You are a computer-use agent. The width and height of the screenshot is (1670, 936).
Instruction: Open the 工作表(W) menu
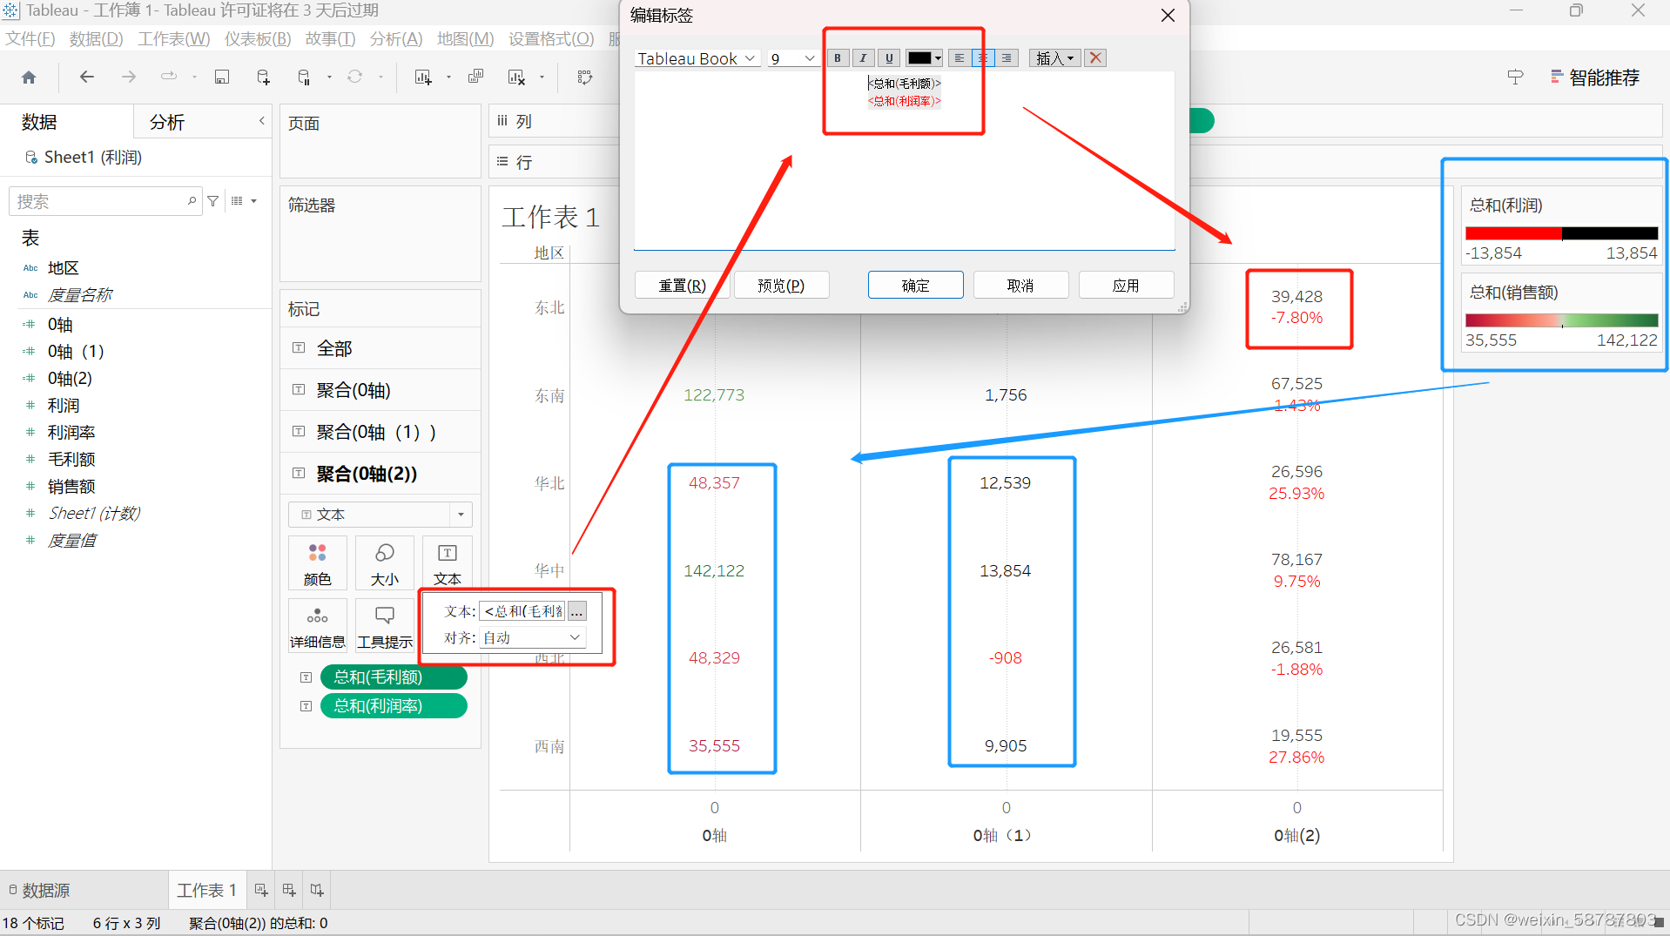pos(174,38)
